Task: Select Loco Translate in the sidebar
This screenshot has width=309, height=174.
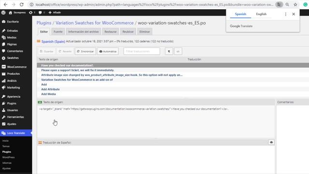Action: pyautogui.click(x=16, y=133)
